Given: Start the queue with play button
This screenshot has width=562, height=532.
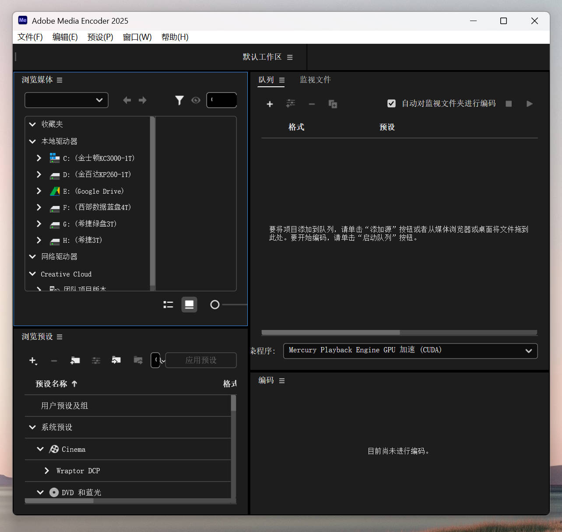Looking at the screenshot, I should (529, 104).
